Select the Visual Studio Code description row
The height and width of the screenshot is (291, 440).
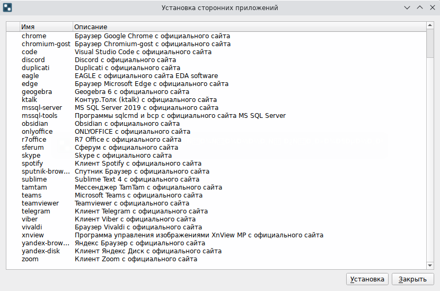[143, 52]
